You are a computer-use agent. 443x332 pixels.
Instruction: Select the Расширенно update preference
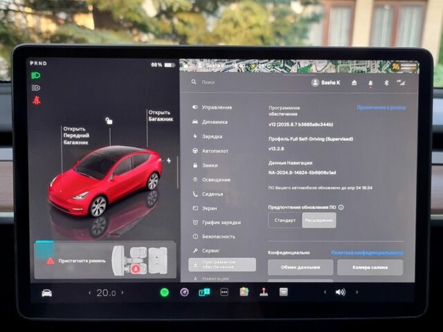click(319, 220)
